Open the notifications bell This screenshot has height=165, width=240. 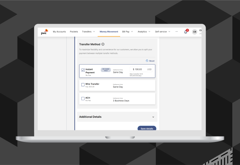186,32
